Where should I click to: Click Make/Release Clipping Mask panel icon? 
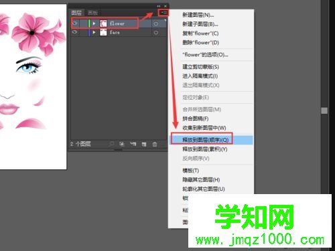pyautogui.click(x=122, y=144)
